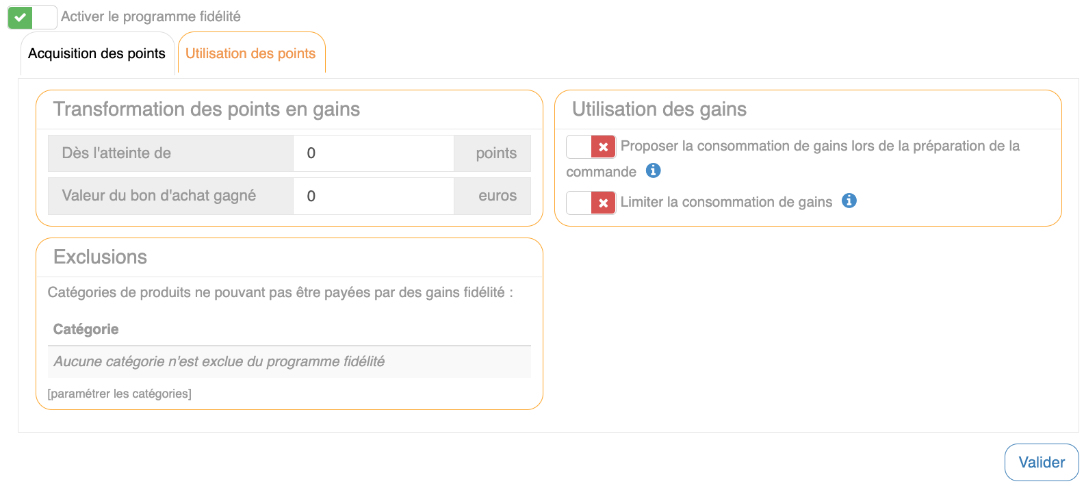Click the "points" unit label
Screen dimensions: 1084x486
495,153
